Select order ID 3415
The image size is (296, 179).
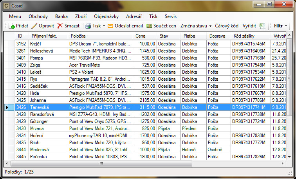(x=22, y=79)
